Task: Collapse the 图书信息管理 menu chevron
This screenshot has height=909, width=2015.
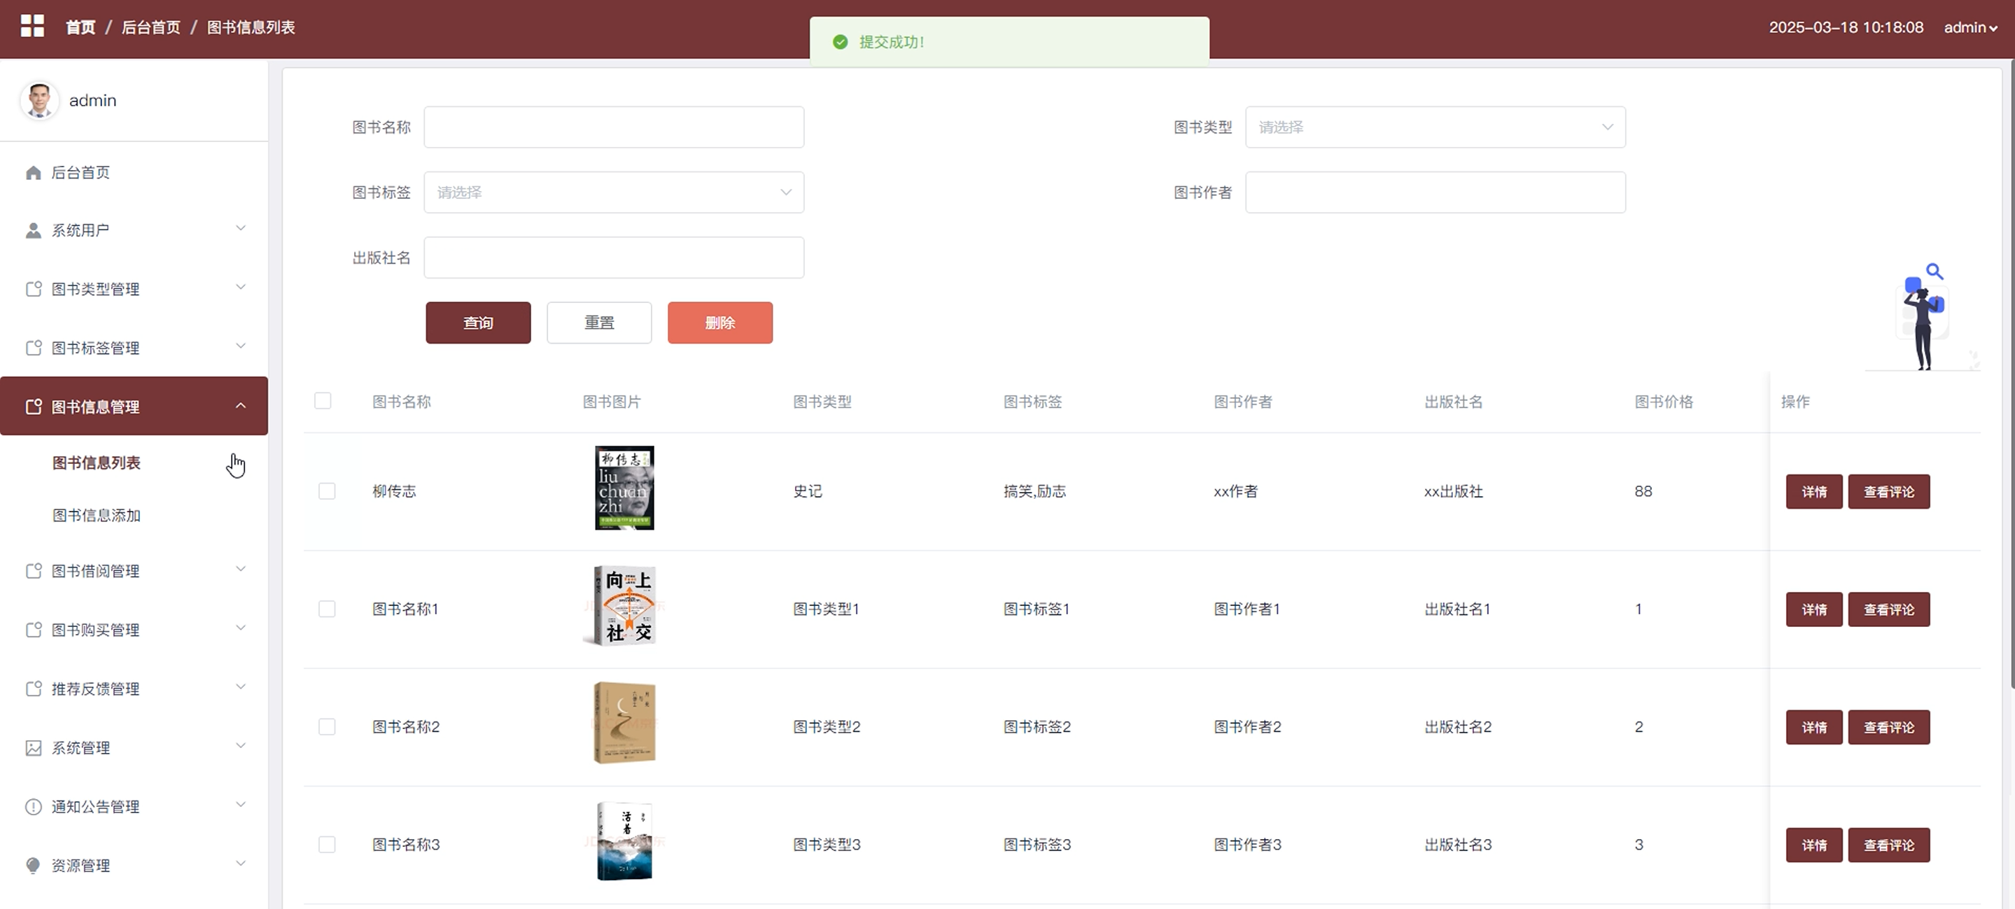Action: (x=241, y=406)
